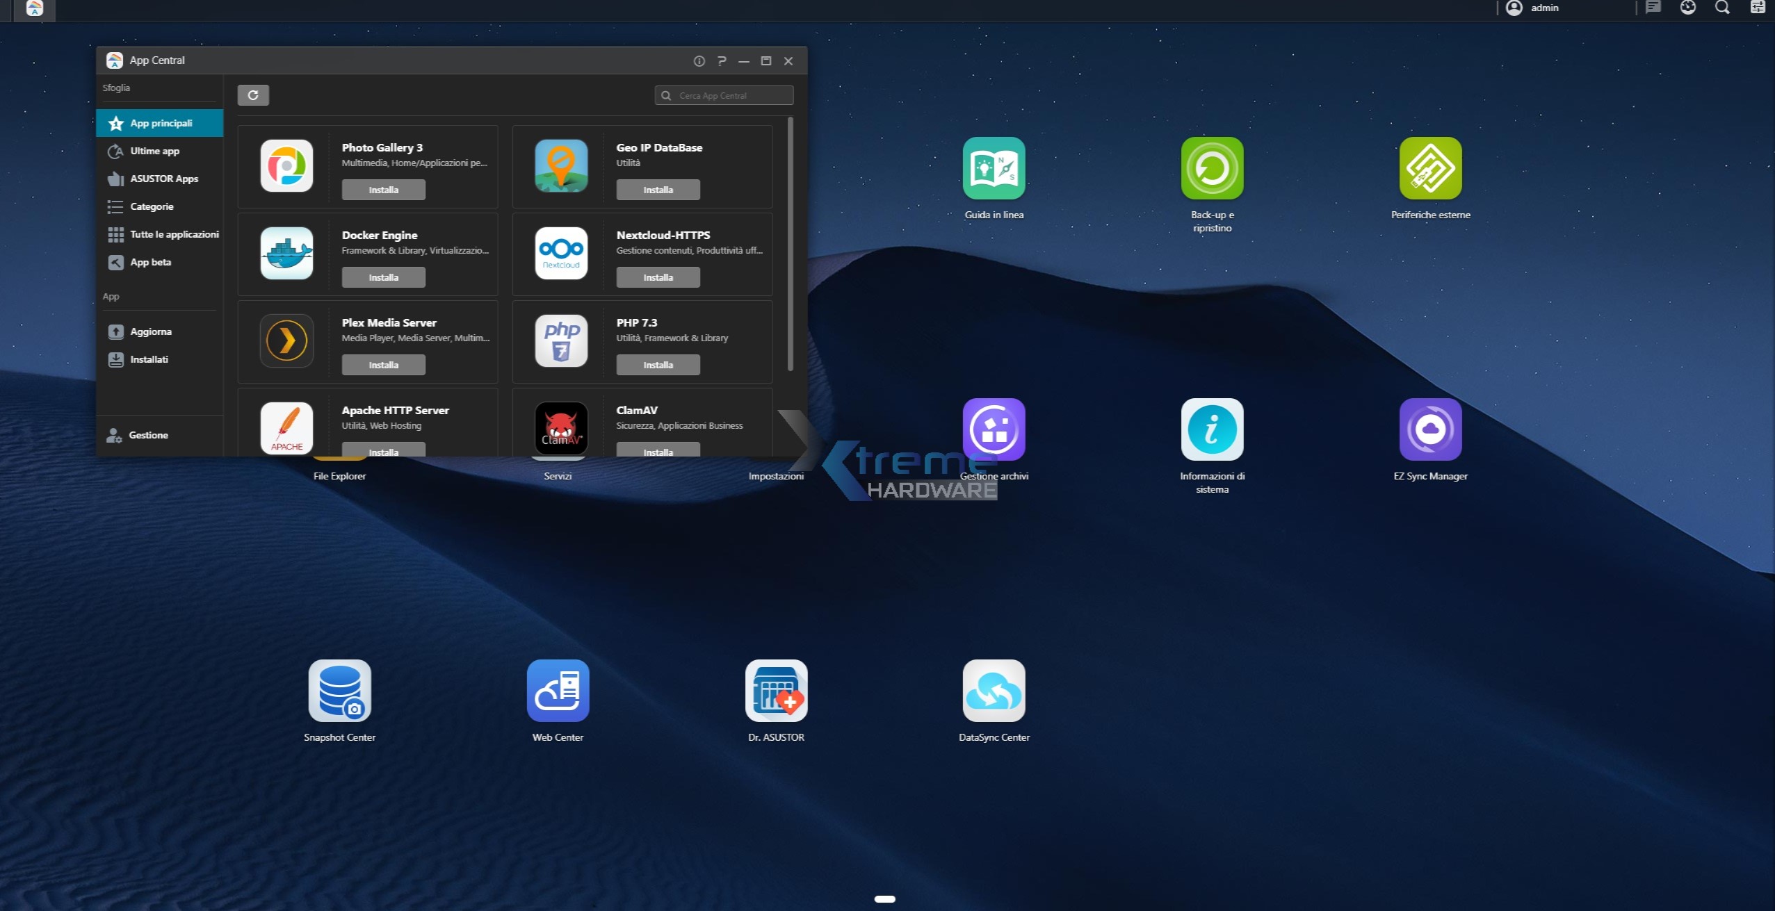Click the Web Center desktop icon

[x=558, y=691]
